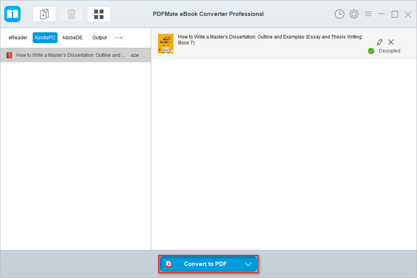Viewport: 417px width, 278px height.
Task: Open settings gear icon
Action: click(354, 14)
